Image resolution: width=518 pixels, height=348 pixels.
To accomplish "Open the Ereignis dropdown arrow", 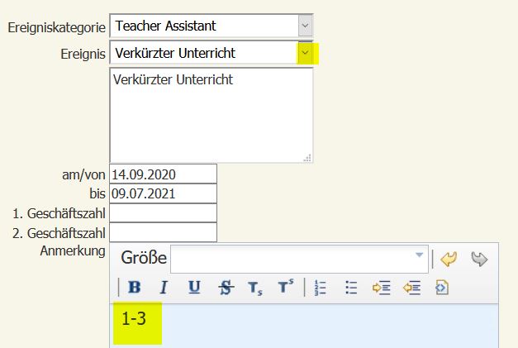I will tap(305, 53).
